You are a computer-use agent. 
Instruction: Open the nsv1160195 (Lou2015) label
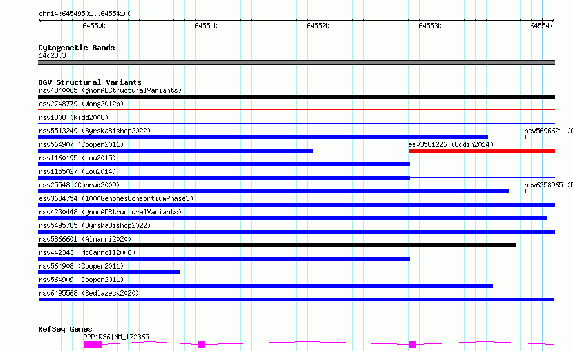pos(77,158)
